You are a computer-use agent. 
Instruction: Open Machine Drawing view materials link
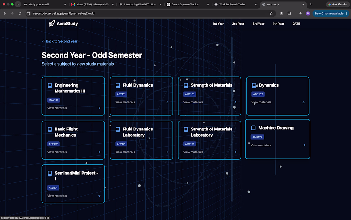coord(261,145)
